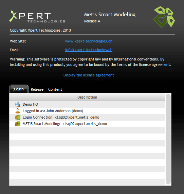Display the license agreement

(x=89, y=75)
